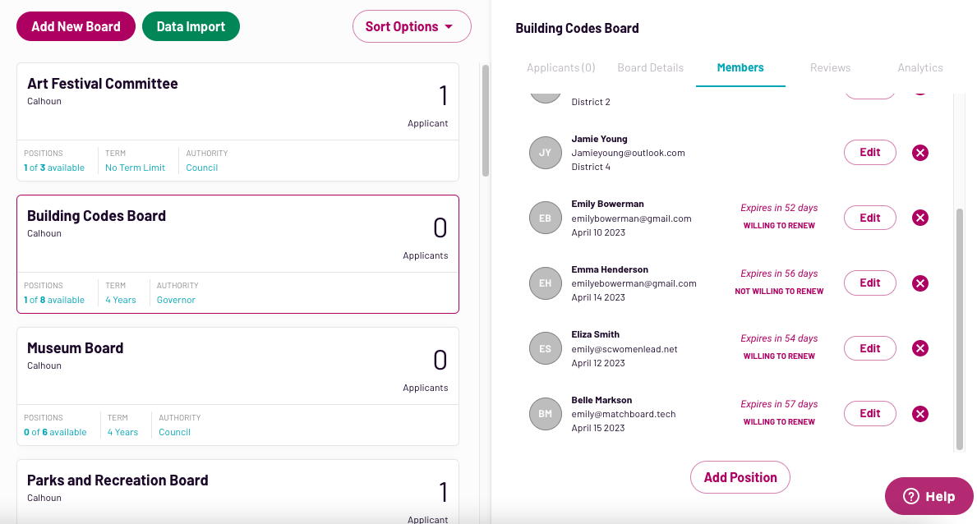This screenshot has width=977, height=524.
Task: Click the Help question mark icon
Action: click(910, 496)
